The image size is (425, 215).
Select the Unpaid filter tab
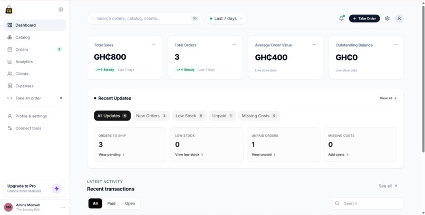point(223,116)
